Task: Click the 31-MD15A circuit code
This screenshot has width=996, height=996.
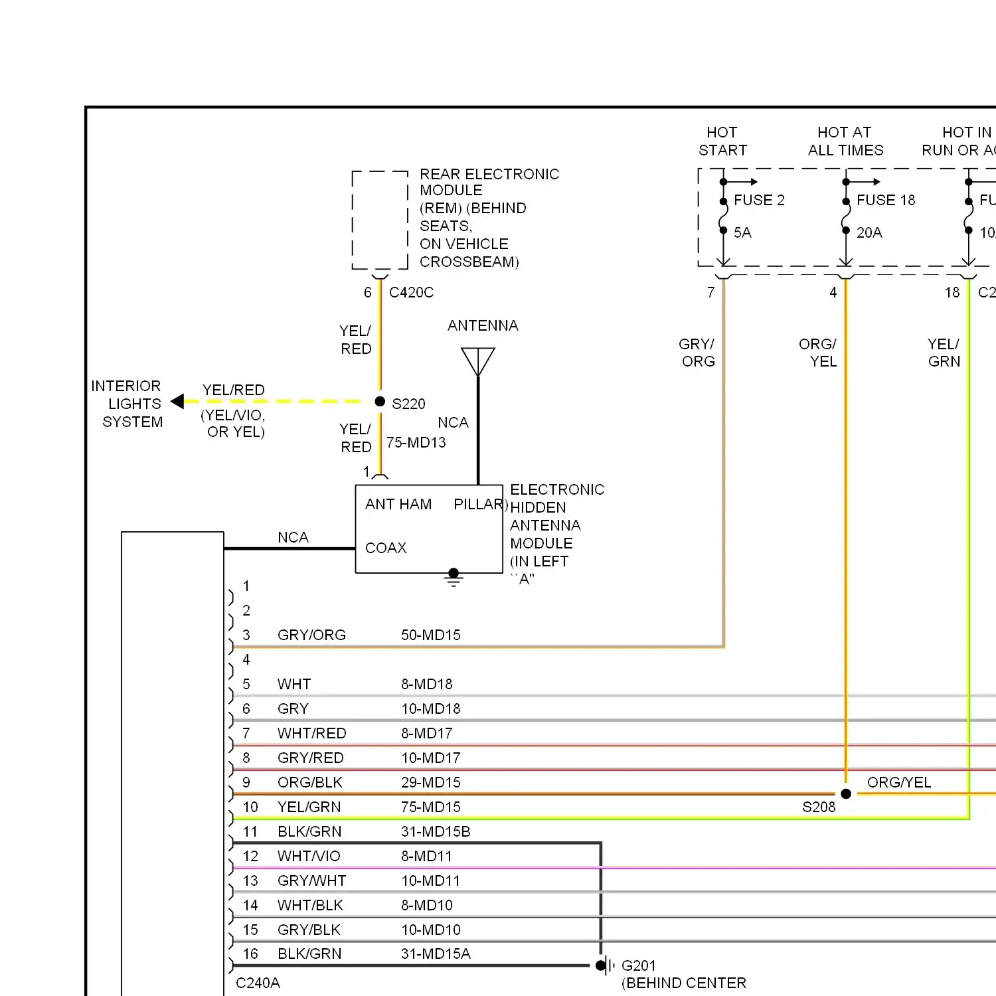Action: (x=436, y=954)
